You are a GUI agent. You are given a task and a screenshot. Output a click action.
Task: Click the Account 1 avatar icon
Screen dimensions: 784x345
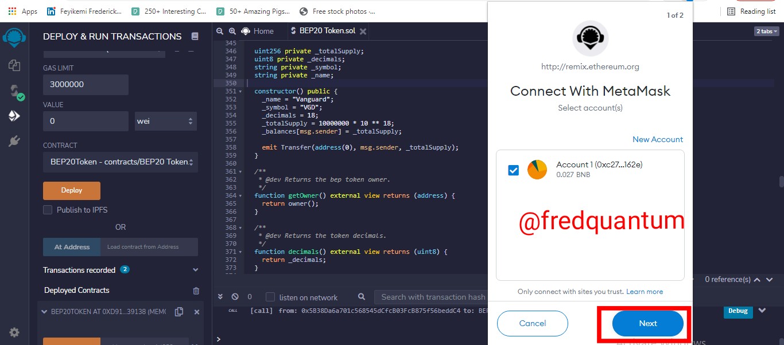click(537, 170)
